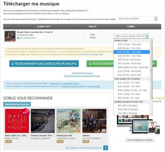
Task: Click Hi-Res badge under Händel goes wild
Action: [60, 141]
